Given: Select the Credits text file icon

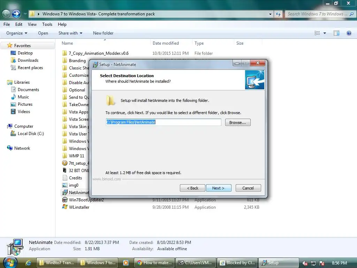Looking at the screenshot, I should click(64, 178).
